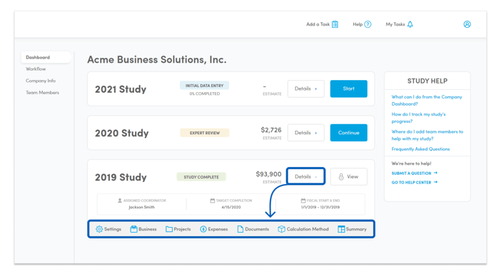The height and width of the screenshot is (272, 491).
Task: Select the Expenses dollar icon
Action: 203,229
